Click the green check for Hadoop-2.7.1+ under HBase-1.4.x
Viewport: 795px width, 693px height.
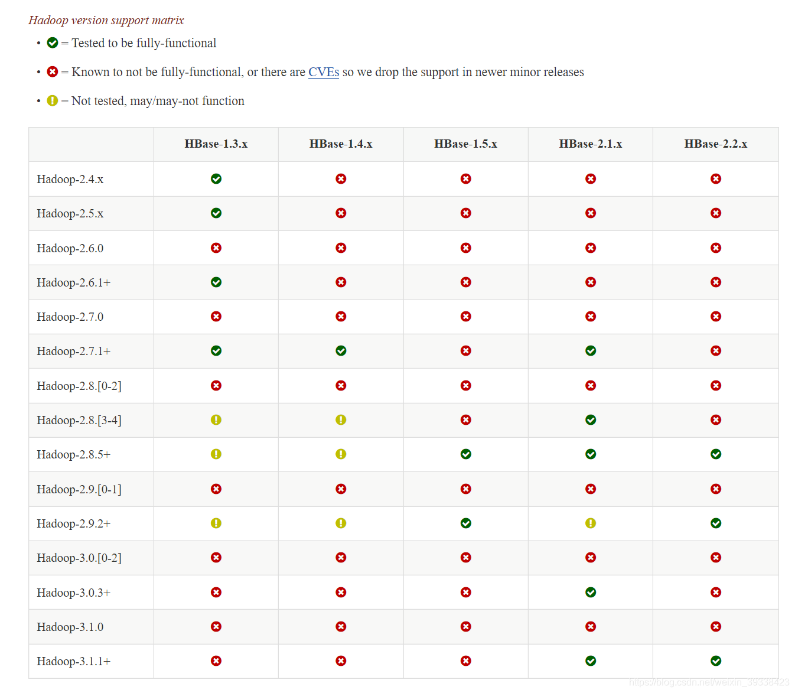click(x=341, y=350)
